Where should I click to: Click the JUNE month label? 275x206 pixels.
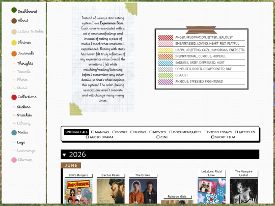coord(71,165)
